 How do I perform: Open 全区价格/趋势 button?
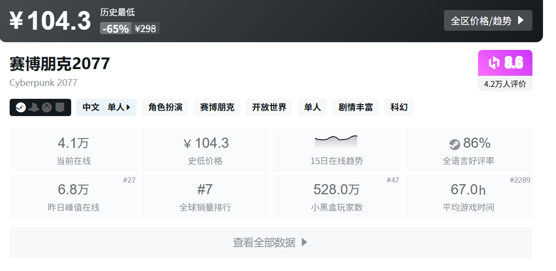click(488, 21)
